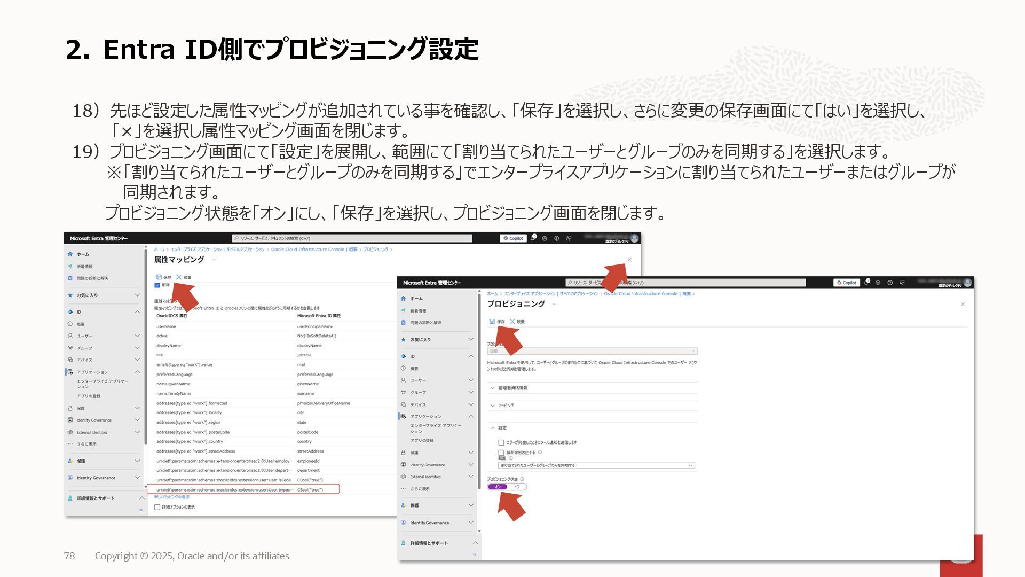Screen dimensions: 1025x577
Task: Expand デバイス in the 属性マッピング window sidebar
Action: tap(137, 360)
